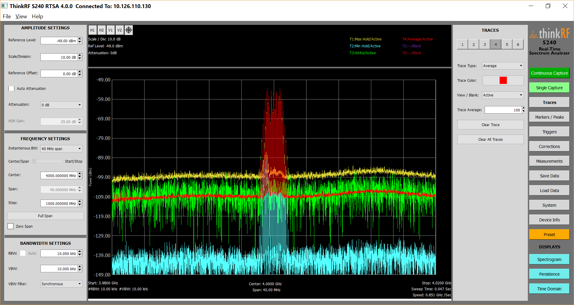Open the VBW Filter dropdown
This screenshot has height=305, width=574.
pyautogui.click(x=61, y=284)
